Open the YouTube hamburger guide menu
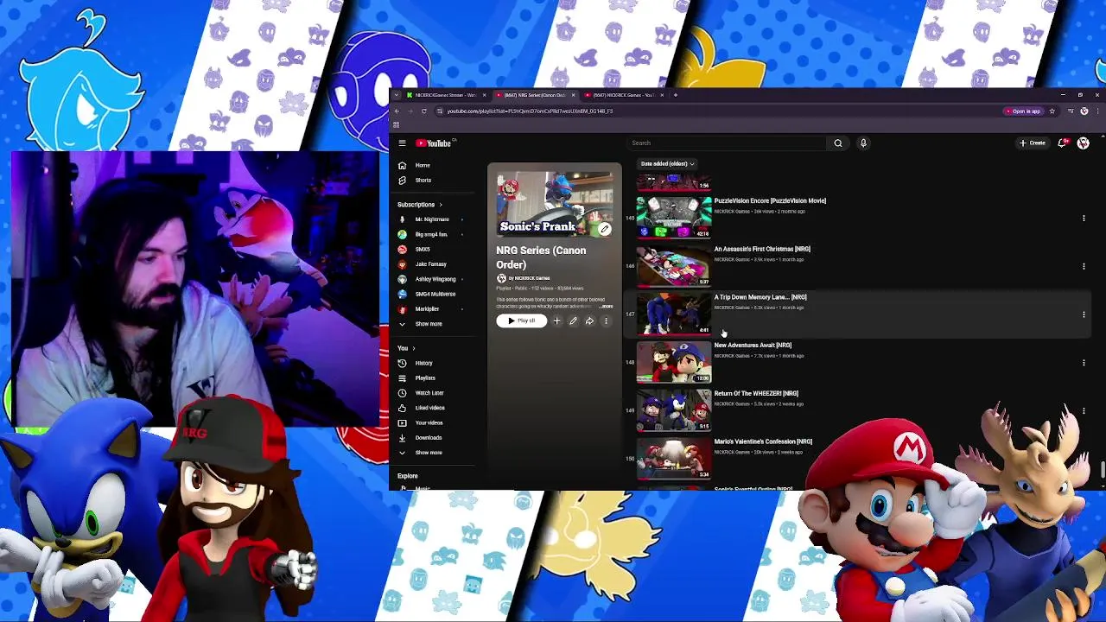 click(x=402, y=143)
